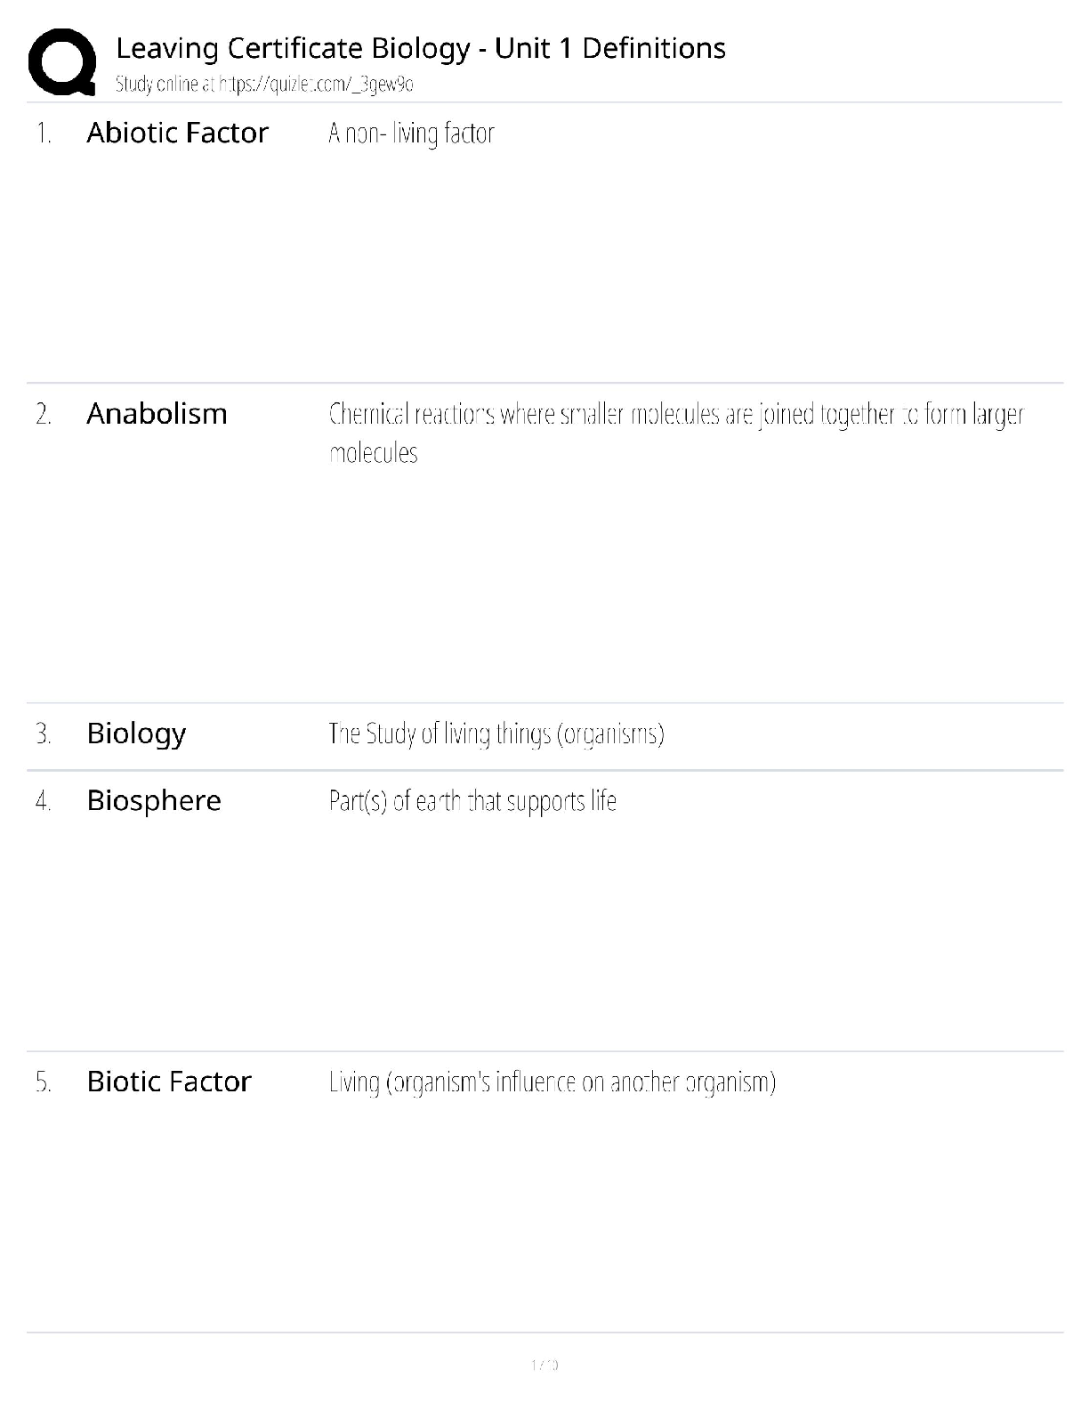Click item number 2
The width and height of the screenshot is (1089, 1410).
[x=44, y=415]
